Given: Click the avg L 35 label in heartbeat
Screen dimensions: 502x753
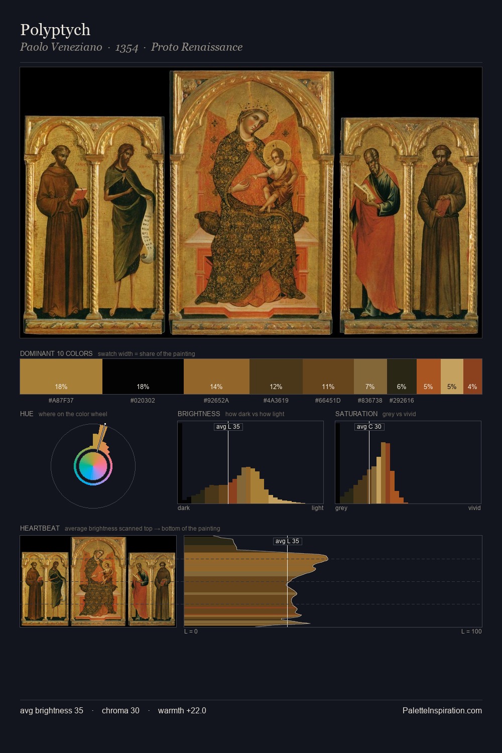Looking at the screenshot, I should click(x=287, y=541).
